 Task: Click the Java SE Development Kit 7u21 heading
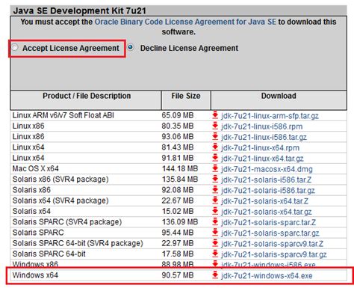[x=80, y=10]
